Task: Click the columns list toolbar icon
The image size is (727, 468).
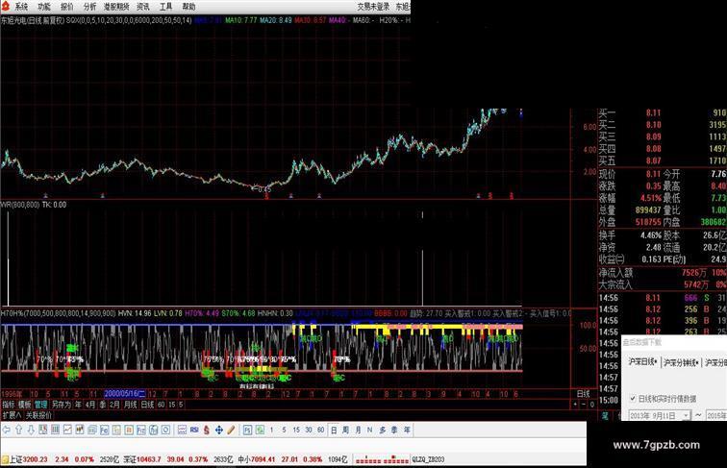Action: (55, 430)
